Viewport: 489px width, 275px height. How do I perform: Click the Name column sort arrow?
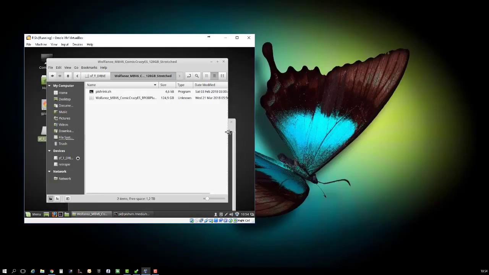pos(155,85)
